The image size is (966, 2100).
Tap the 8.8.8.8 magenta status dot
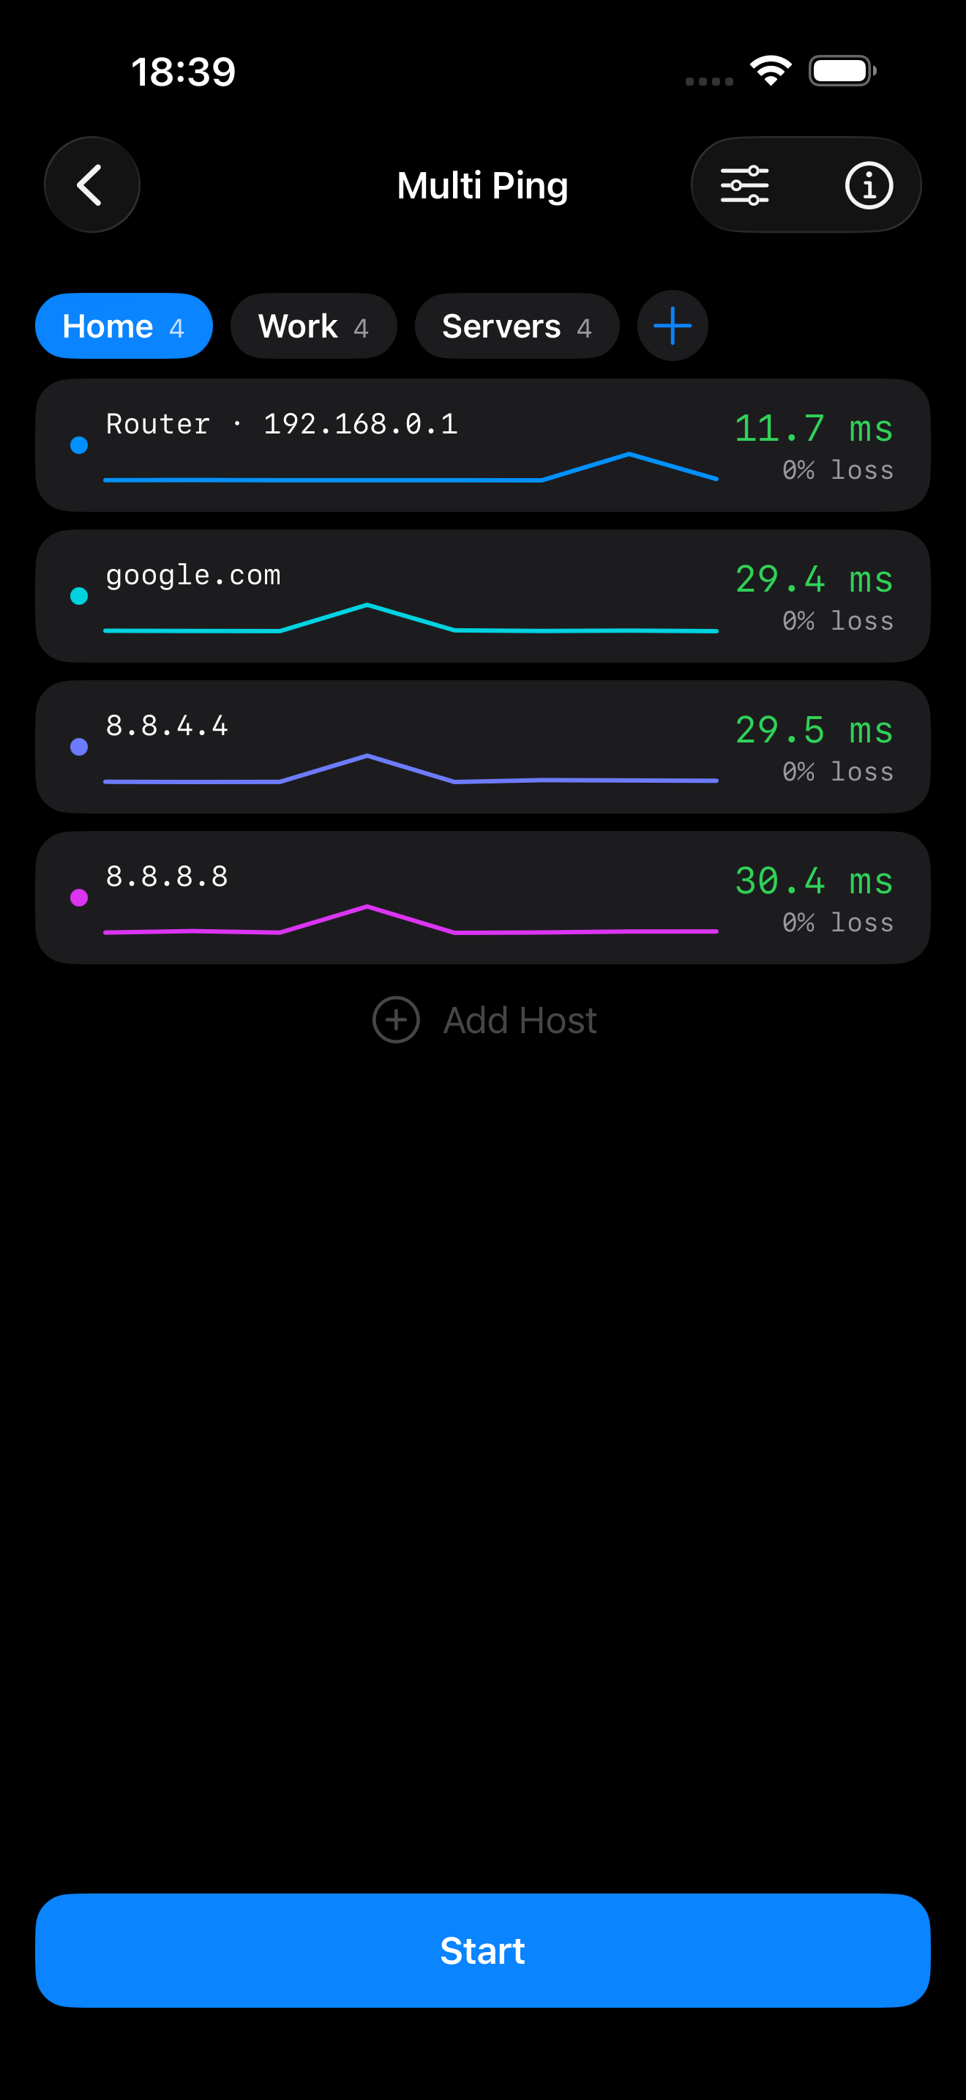79,898
